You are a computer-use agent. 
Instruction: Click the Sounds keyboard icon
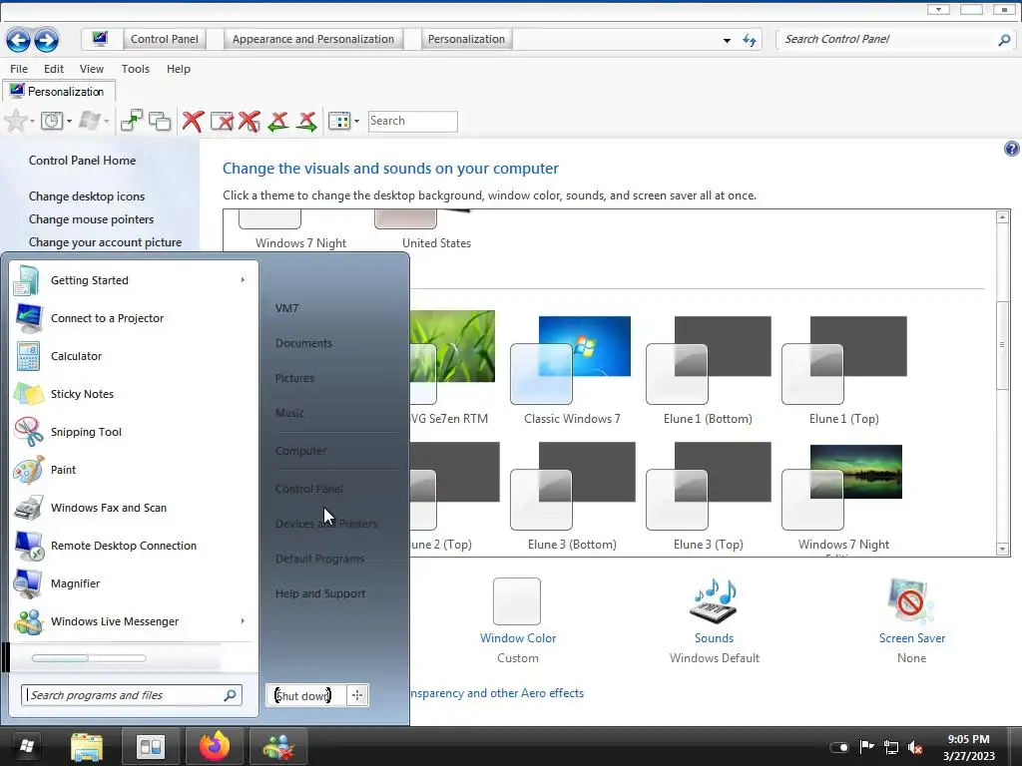714,600
